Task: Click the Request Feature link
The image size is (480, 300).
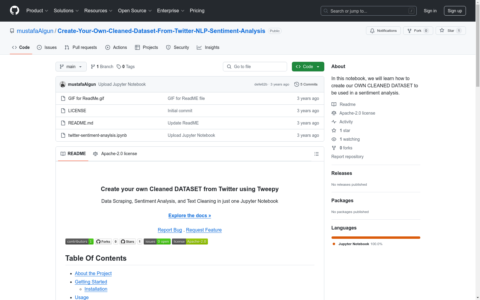Action: [204, 230]
